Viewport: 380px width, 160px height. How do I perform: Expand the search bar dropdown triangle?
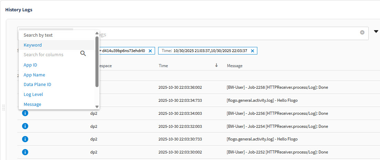click(x=376, y=32)
